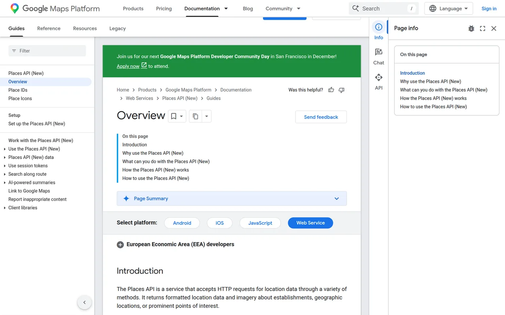
Task: Open the Legacy tab
Action: (x=118, y=28)
